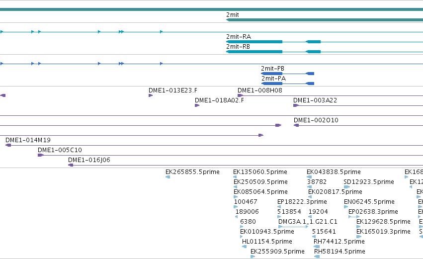423x259 pixels.
Task: Click the 100467 feature label
Action: [x=246, y=202]
